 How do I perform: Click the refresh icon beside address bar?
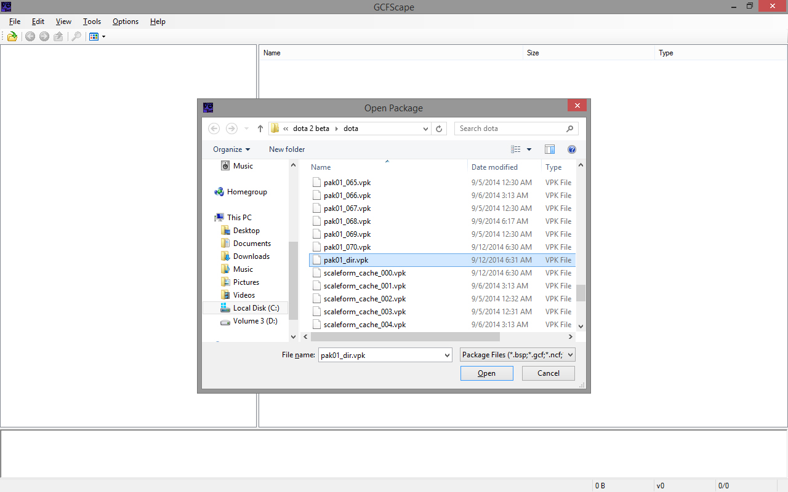[439, 129]
